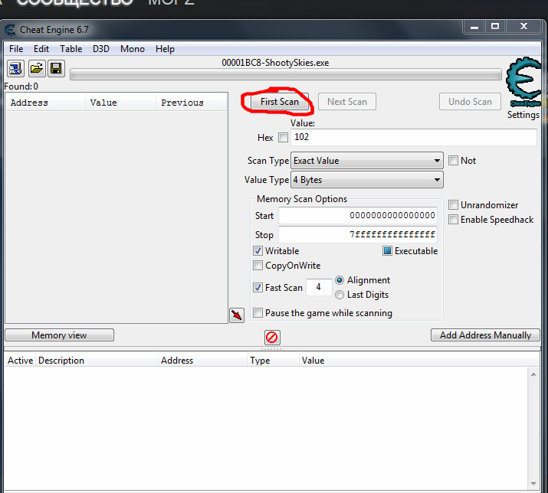This screenshot has width=548, height=493.
Task: Click the First Scan button
Action: tap(280, 102)
